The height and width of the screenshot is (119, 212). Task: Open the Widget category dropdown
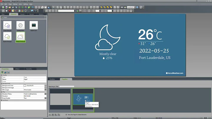45,17
